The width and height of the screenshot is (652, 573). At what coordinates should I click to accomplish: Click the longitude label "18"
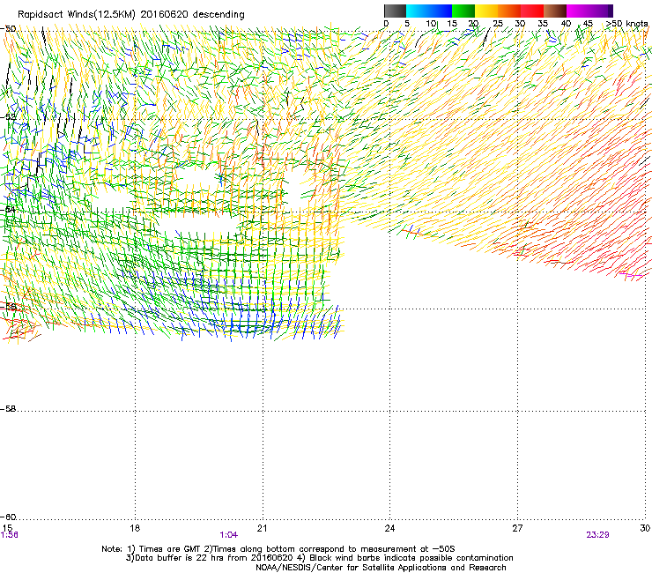135,528
